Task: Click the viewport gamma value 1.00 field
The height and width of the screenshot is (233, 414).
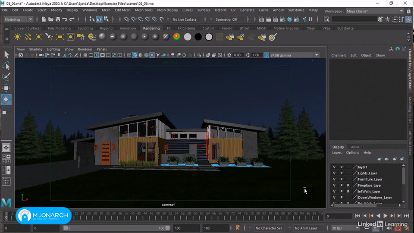Action: coord(256,55)
